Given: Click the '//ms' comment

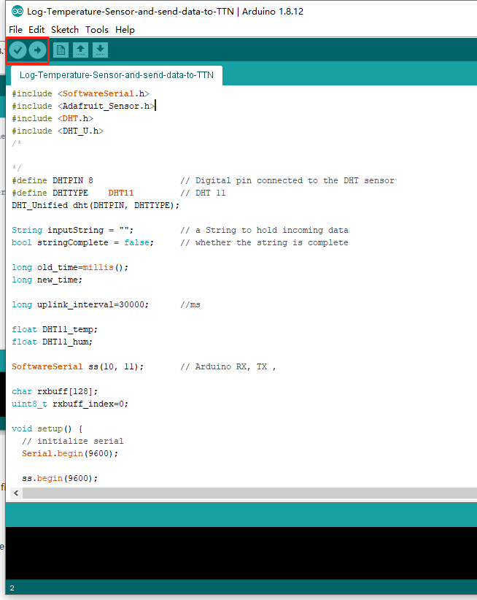Looking at the screenshot, I should tap(190, 304).
